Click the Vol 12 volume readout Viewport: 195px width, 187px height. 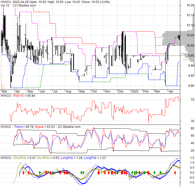pos(5,6)
